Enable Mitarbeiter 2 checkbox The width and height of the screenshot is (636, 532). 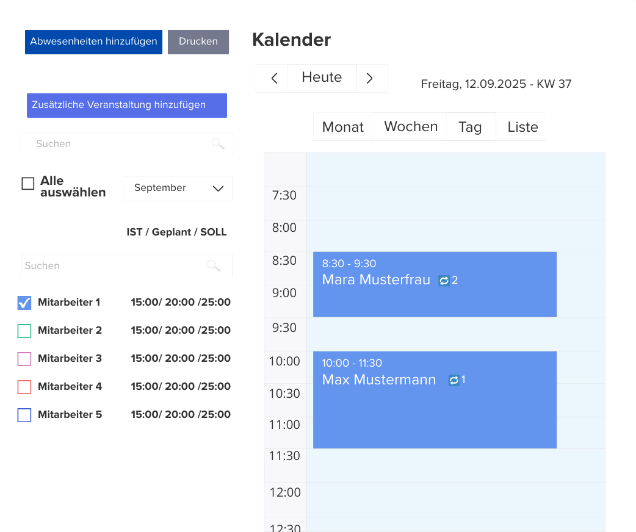[24, 331]
